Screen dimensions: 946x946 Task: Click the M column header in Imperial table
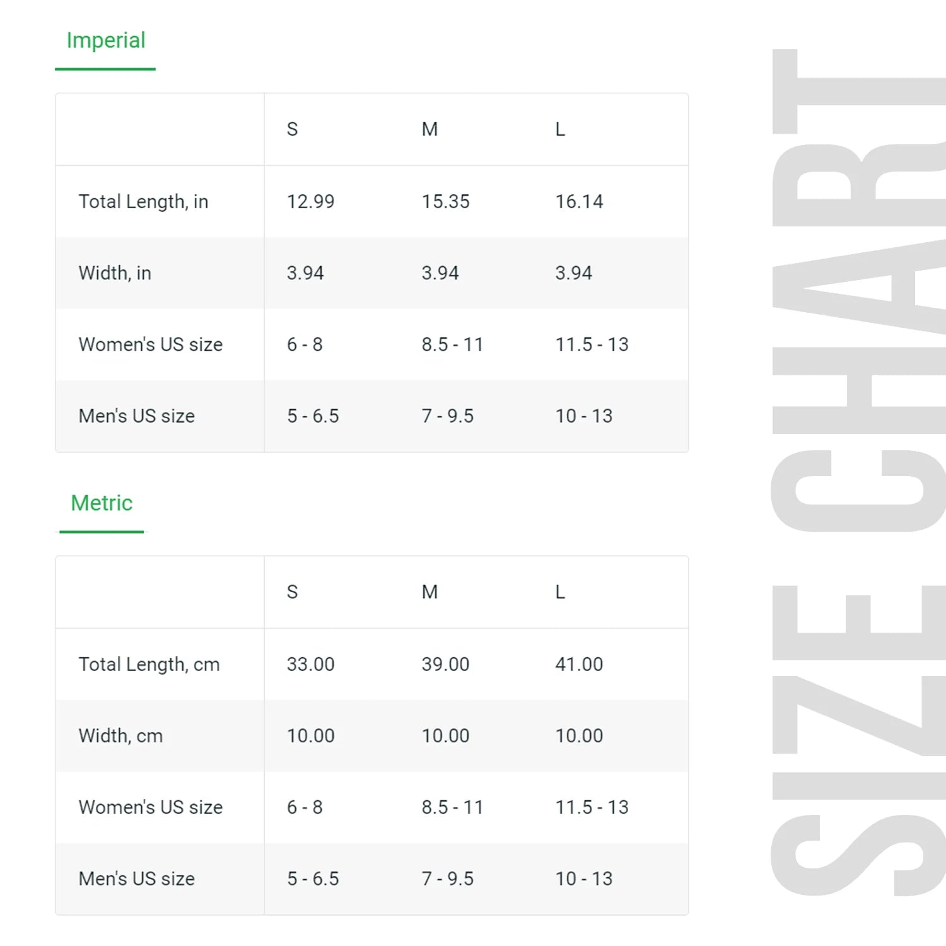429,129
